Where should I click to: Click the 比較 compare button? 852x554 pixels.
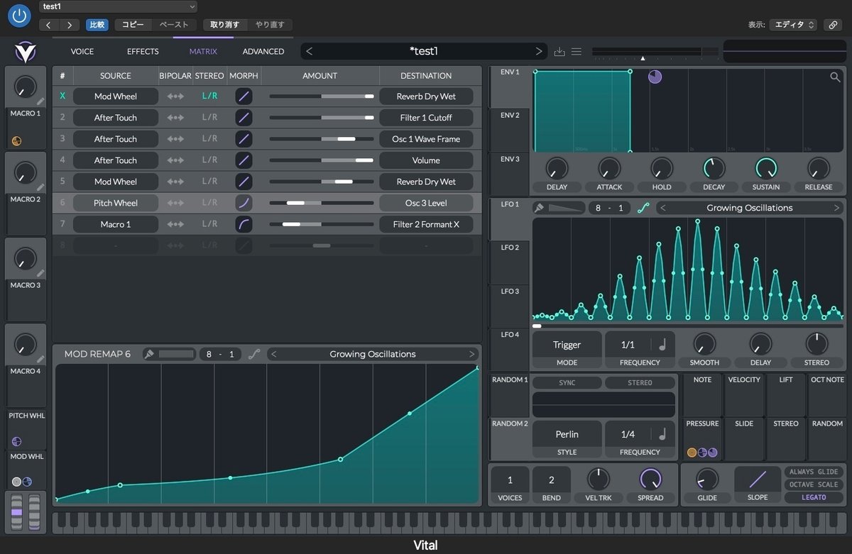[97, 23]
